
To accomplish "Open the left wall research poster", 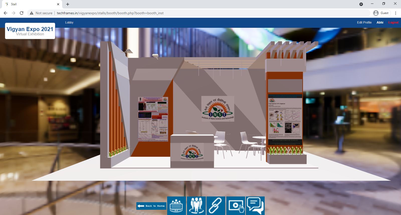I will coord(153,119).
